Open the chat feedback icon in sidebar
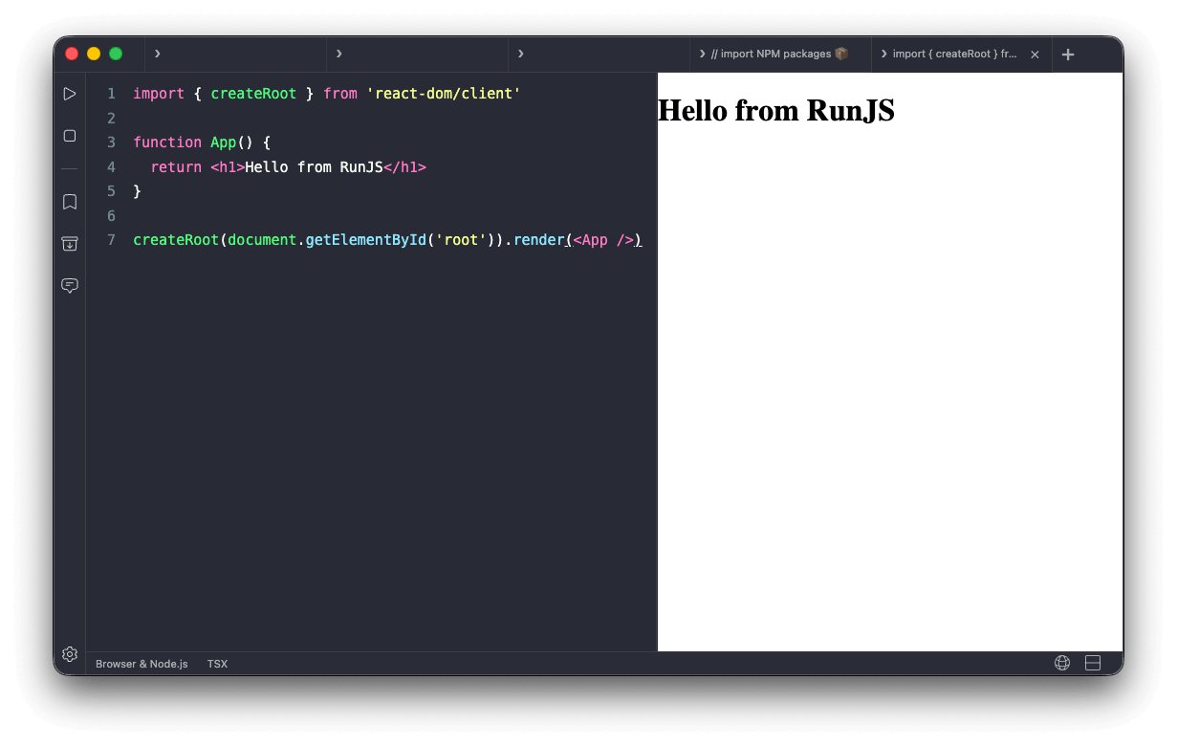 [70, 285]
